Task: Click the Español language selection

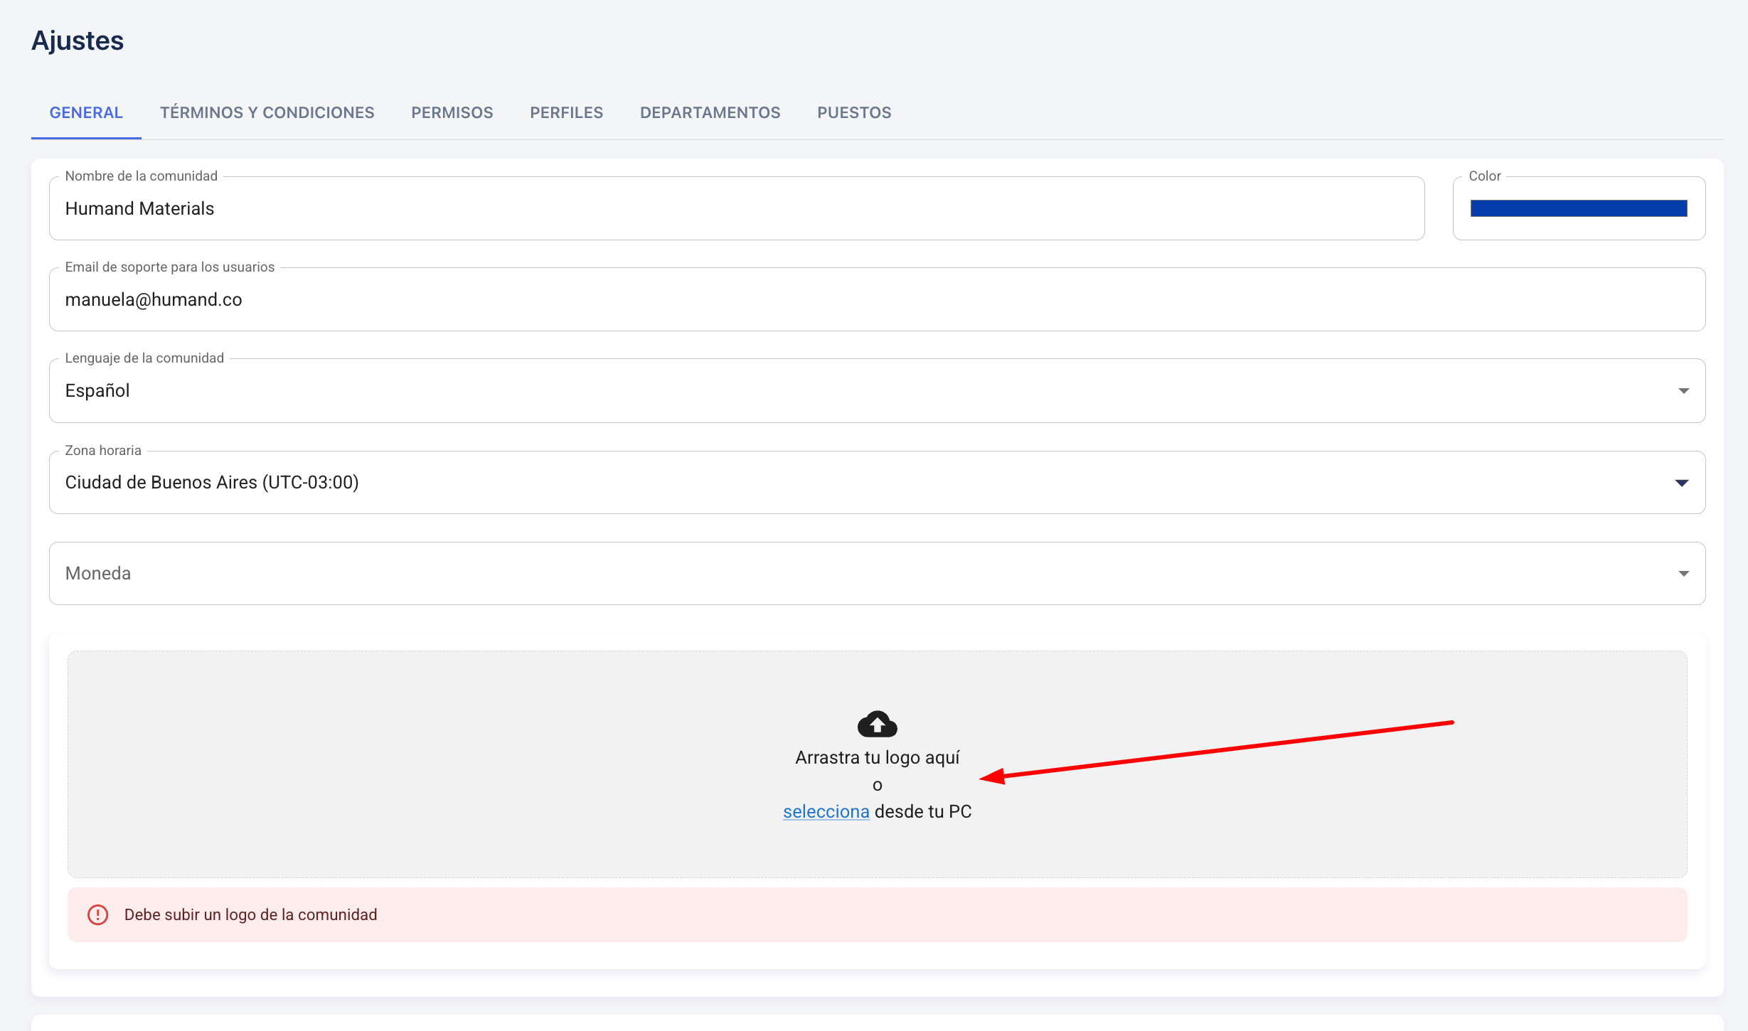Action: tap(97, 390)
